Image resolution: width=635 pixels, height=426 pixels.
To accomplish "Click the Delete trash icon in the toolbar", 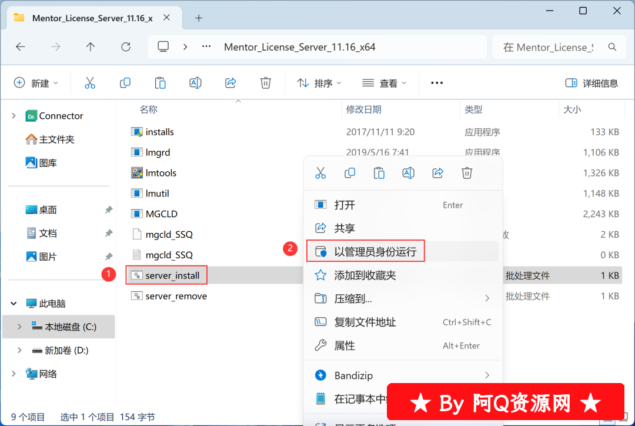I will tap(266, 83).
